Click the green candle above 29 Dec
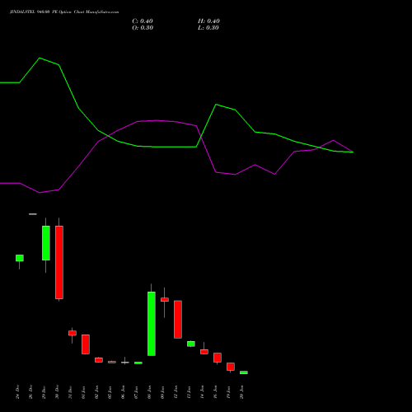The image size is (412, 412). [x=46, y=243]
